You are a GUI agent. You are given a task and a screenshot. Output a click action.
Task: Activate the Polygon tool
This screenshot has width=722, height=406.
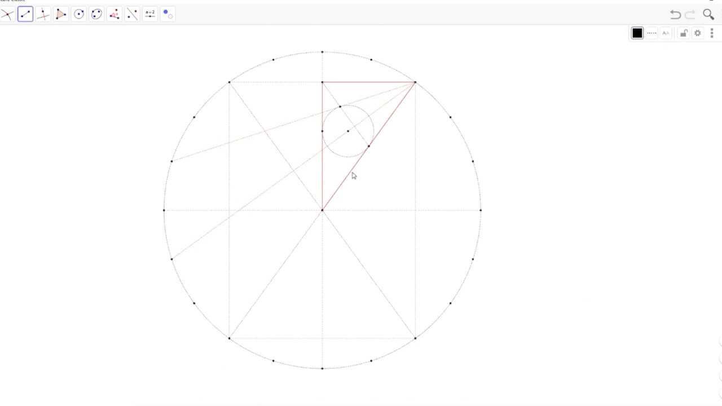[61, 14]
